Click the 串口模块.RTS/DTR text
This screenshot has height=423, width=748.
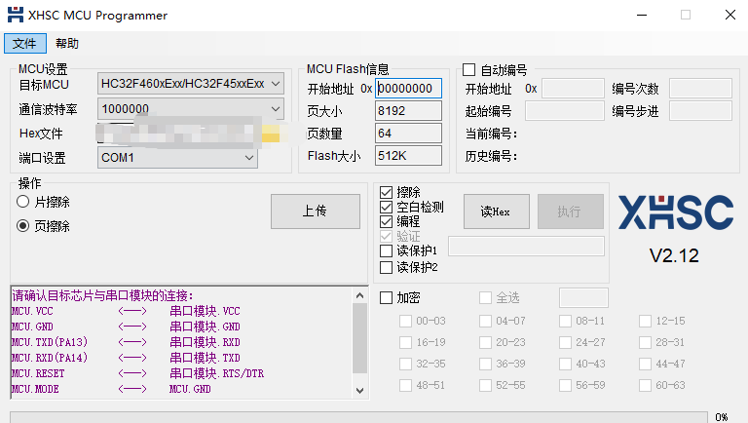pyautogui.click(x=216, y=373)
